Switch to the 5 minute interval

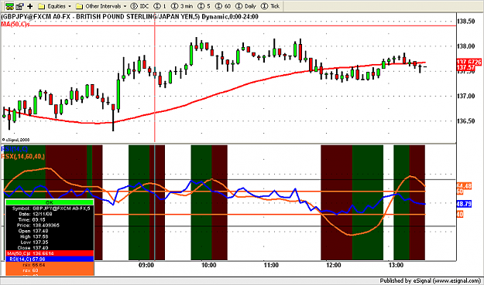[x=204, y=6]
